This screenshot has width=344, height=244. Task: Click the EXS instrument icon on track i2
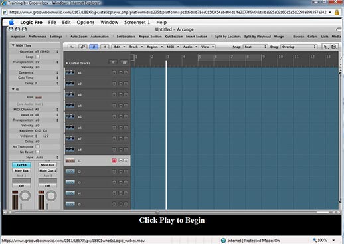click(70, 172)
